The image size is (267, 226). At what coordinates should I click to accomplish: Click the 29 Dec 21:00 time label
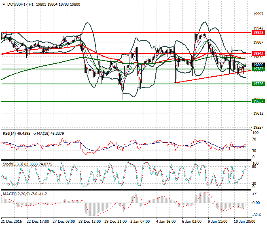click(115, 222)
